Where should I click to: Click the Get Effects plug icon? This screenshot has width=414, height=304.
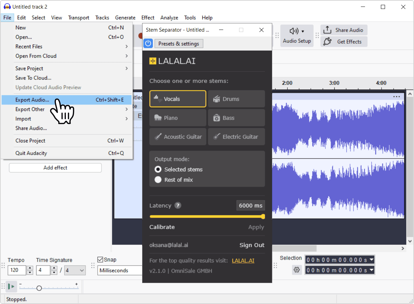point(327,42)
